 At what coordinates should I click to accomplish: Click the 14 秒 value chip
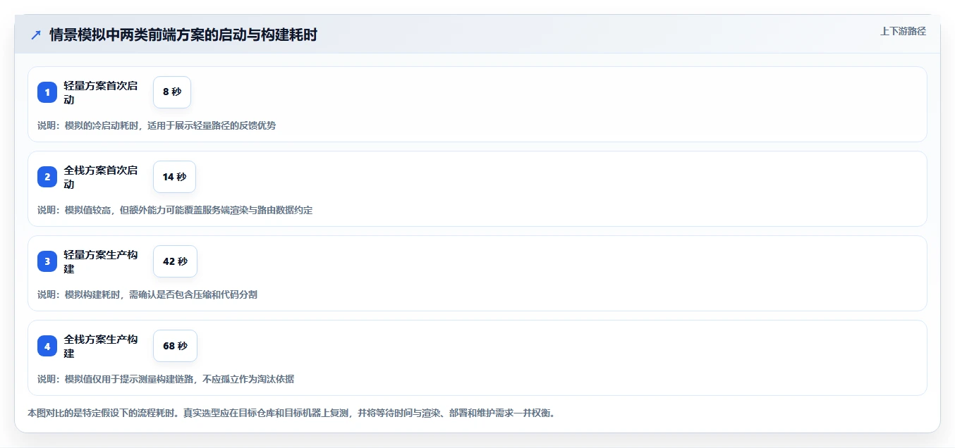click(x=174, y=177)
